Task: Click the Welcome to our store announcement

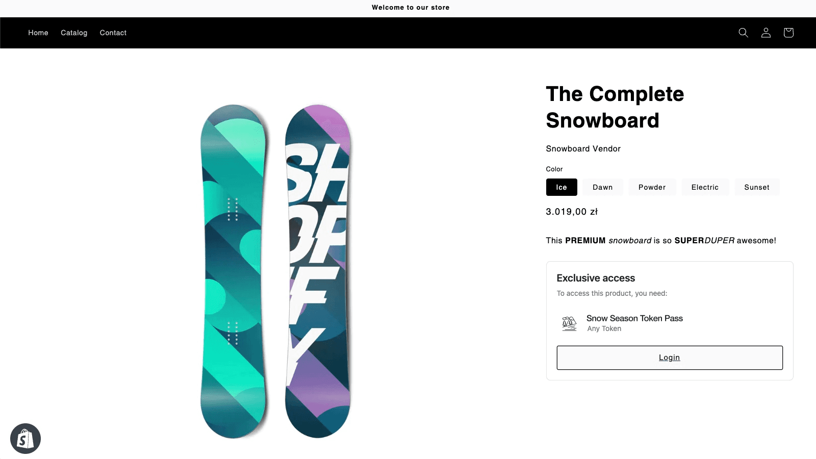Action: (411, 8)
